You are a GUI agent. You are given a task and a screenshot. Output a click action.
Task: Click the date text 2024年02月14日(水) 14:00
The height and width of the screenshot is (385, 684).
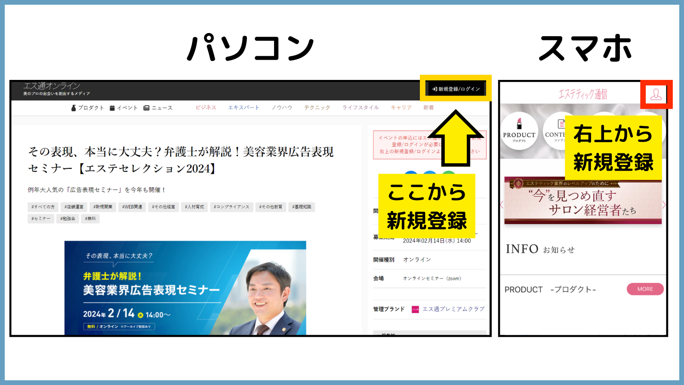click(437, 241)
